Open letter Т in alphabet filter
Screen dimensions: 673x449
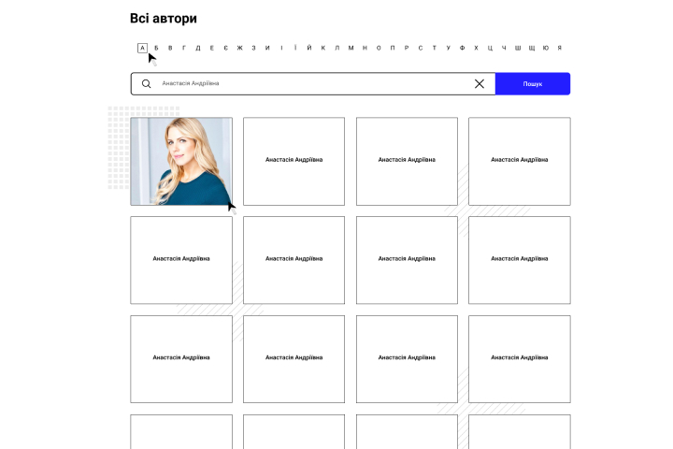coord(435,48)
